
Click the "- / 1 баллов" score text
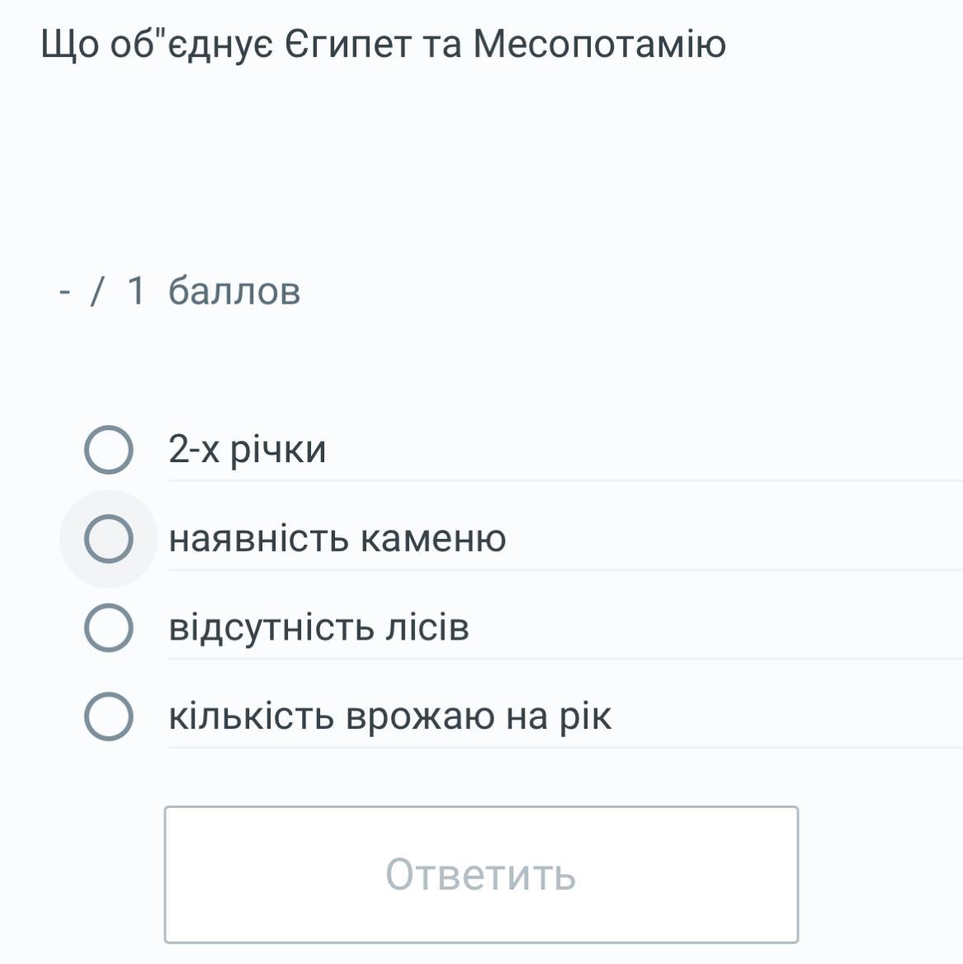click(180, 291)
